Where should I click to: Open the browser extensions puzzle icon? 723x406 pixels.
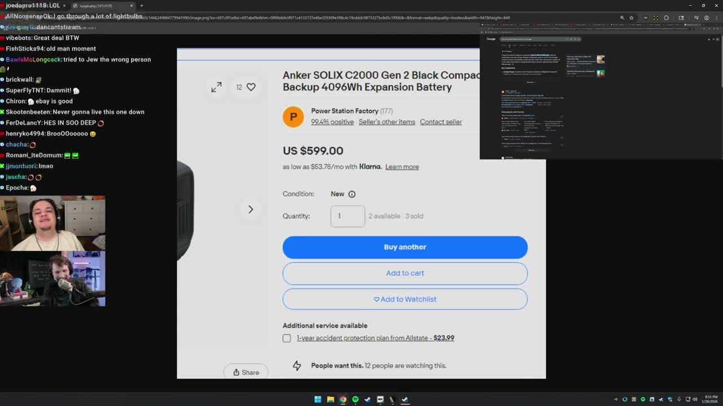667,17
